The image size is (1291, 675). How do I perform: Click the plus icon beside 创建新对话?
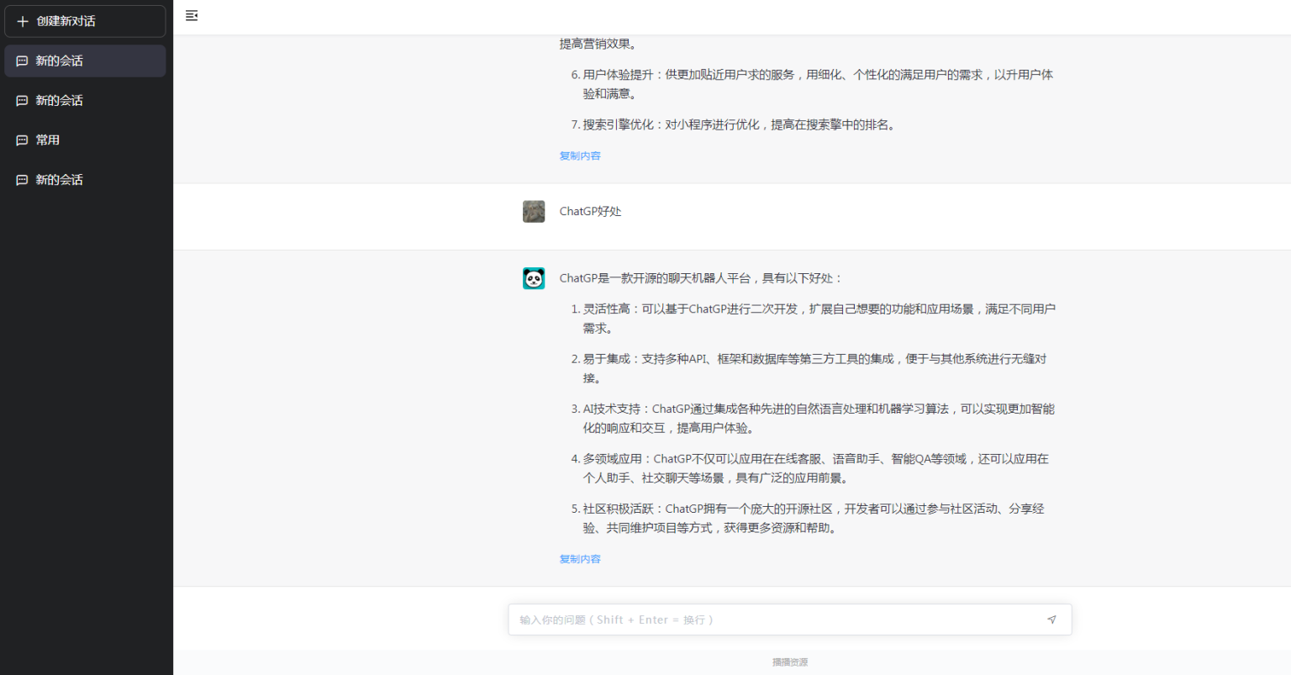[23, 21]
